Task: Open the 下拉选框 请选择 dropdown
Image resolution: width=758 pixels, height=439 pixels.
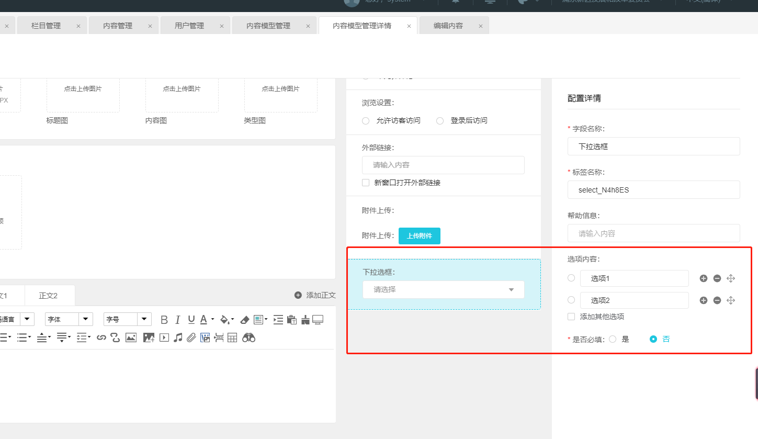Action: 443,289
